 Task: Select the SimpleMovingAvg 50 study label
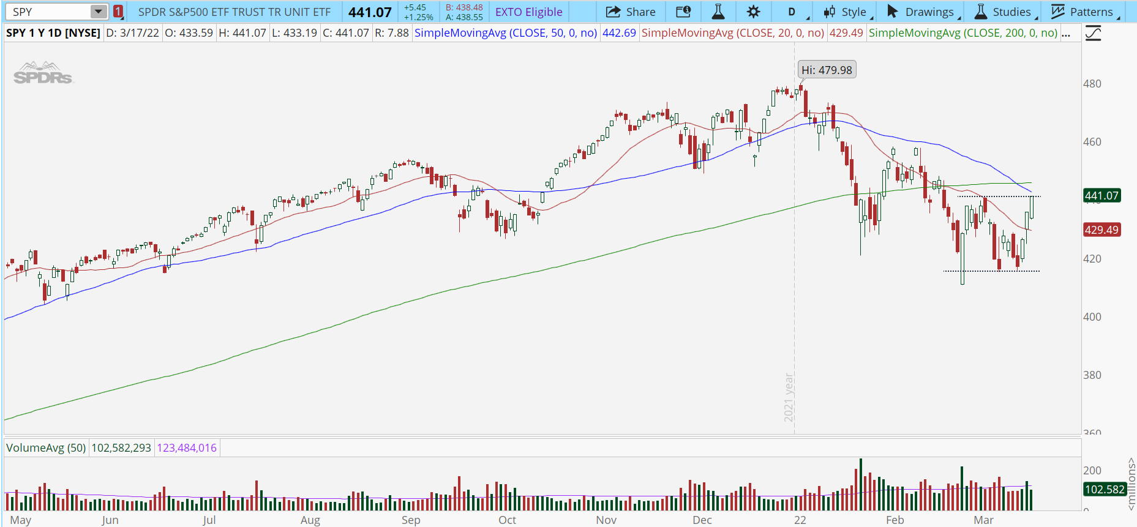(x=506, y=33)
